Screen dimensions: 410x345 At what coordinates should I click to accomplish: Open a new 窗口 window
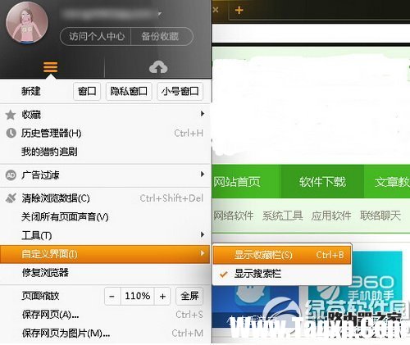87,91
